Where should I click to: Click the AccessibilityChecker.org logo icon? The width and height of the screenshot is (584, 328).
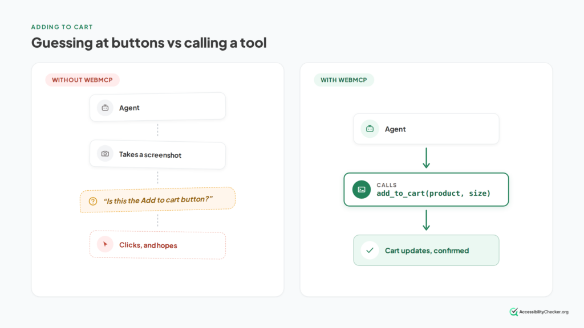point(514,311)
